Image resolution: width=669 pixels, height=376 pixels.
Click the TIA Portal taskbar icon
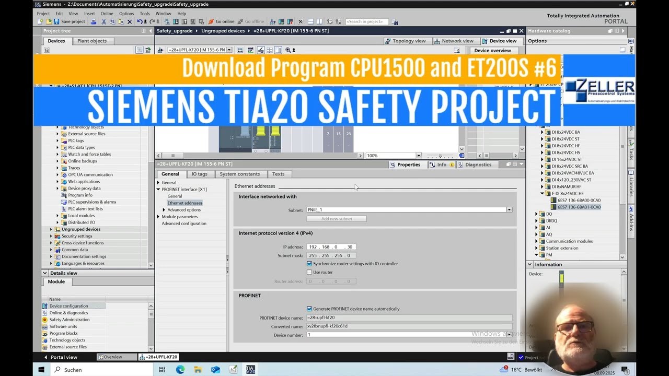(x=250, y=370)
